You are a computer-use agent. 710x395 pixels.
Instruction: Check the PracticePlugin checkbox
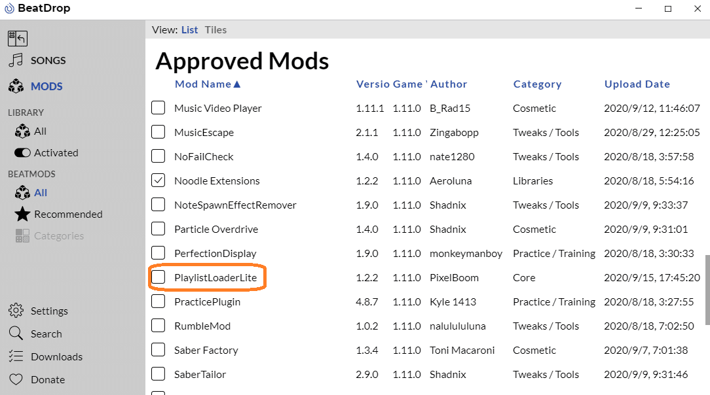158,301
